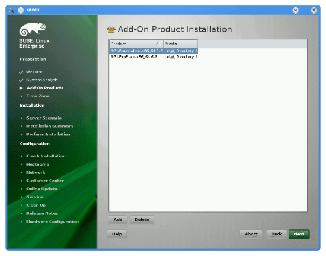Click the Add button
Viewport: 326px width, 256px height.
coord(118,219)
